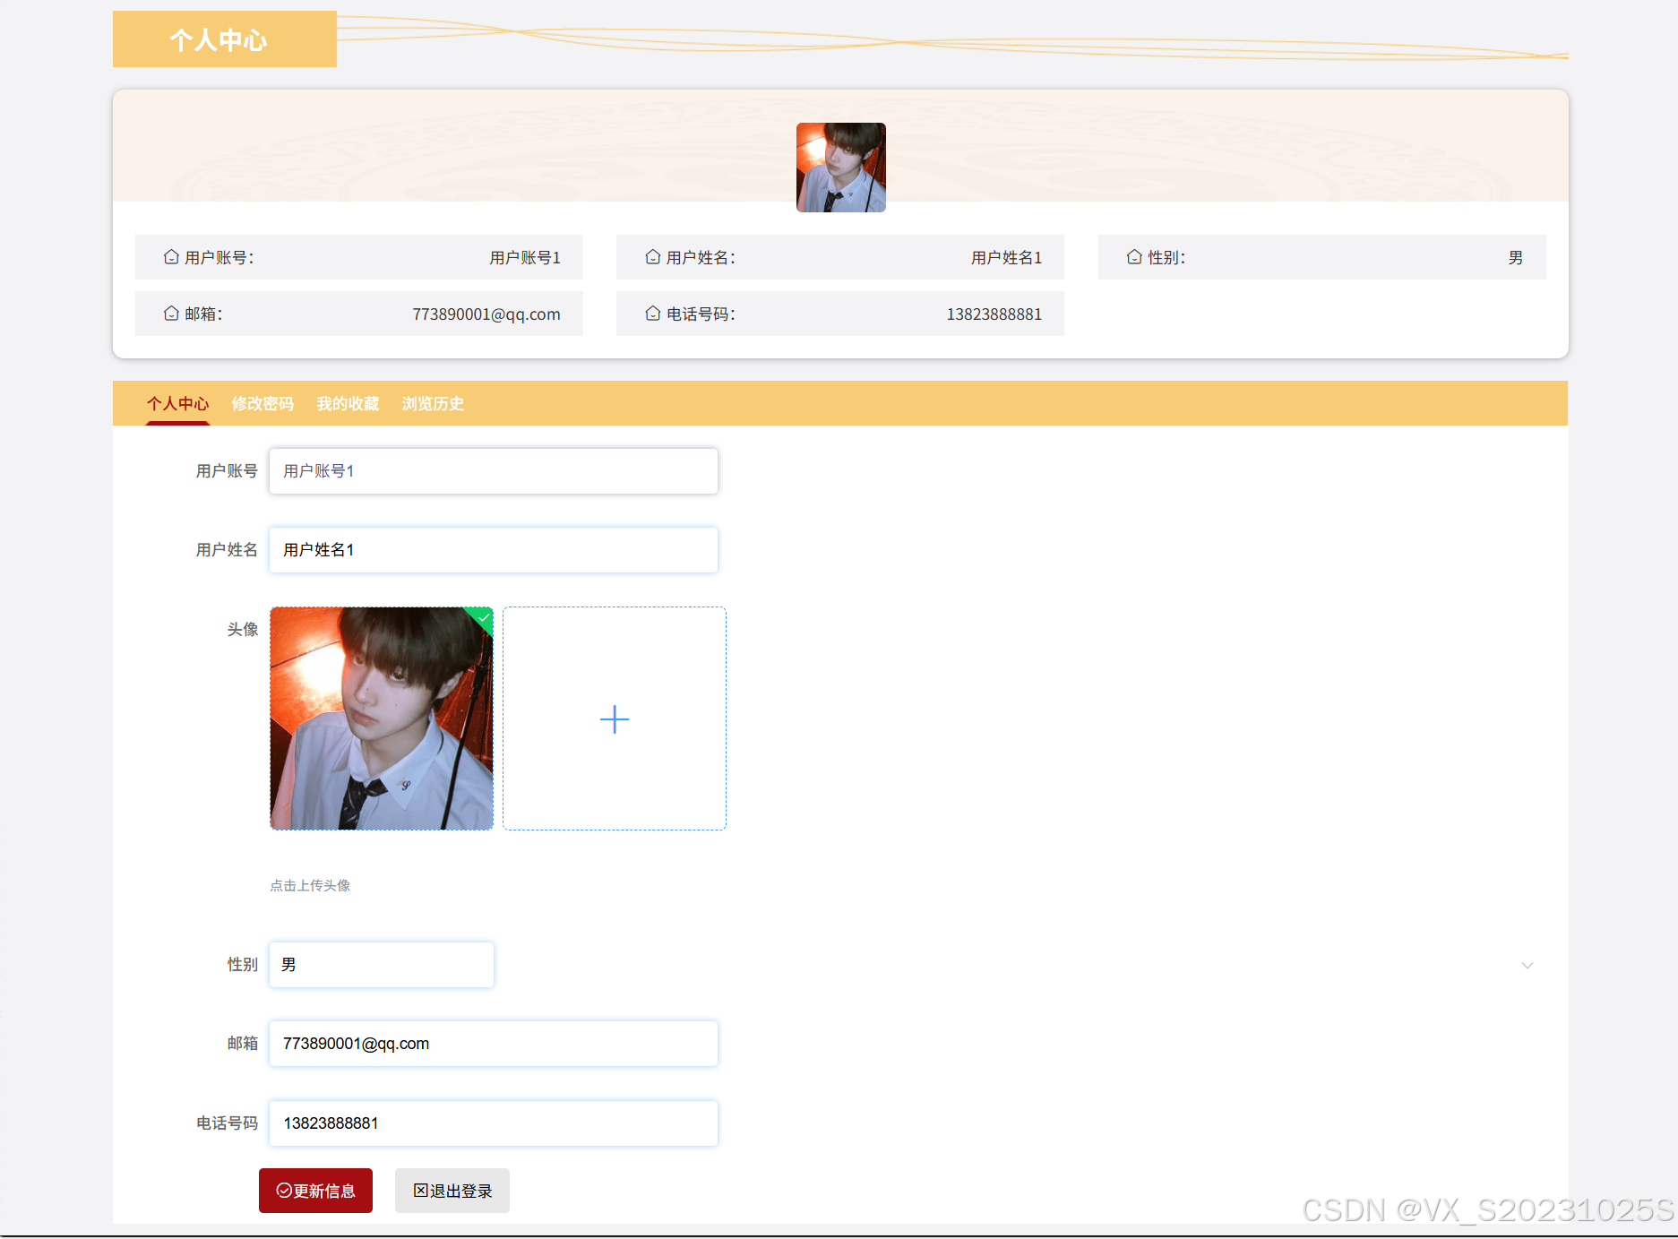Open the 浏览历史 tab
Viewport: 1678px width, 1239px height.
pos(433,404)
